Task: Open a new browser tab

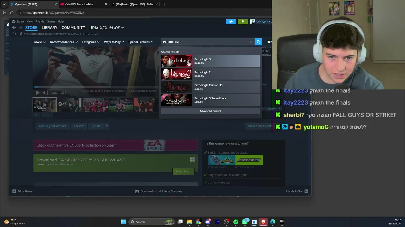Action: pos(164,4)
